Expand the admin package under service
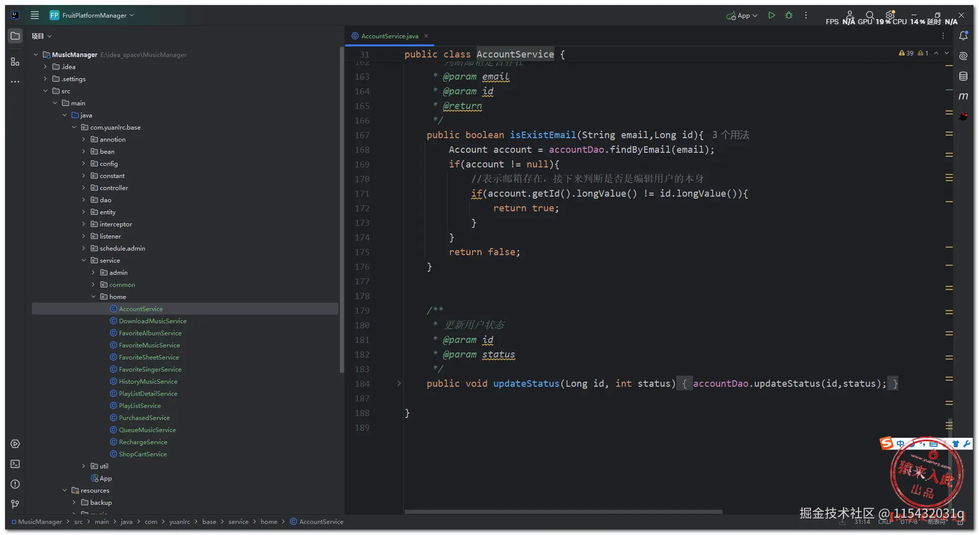Image resolution: width=979 pixels, height=535 pixels. point(93,272)
